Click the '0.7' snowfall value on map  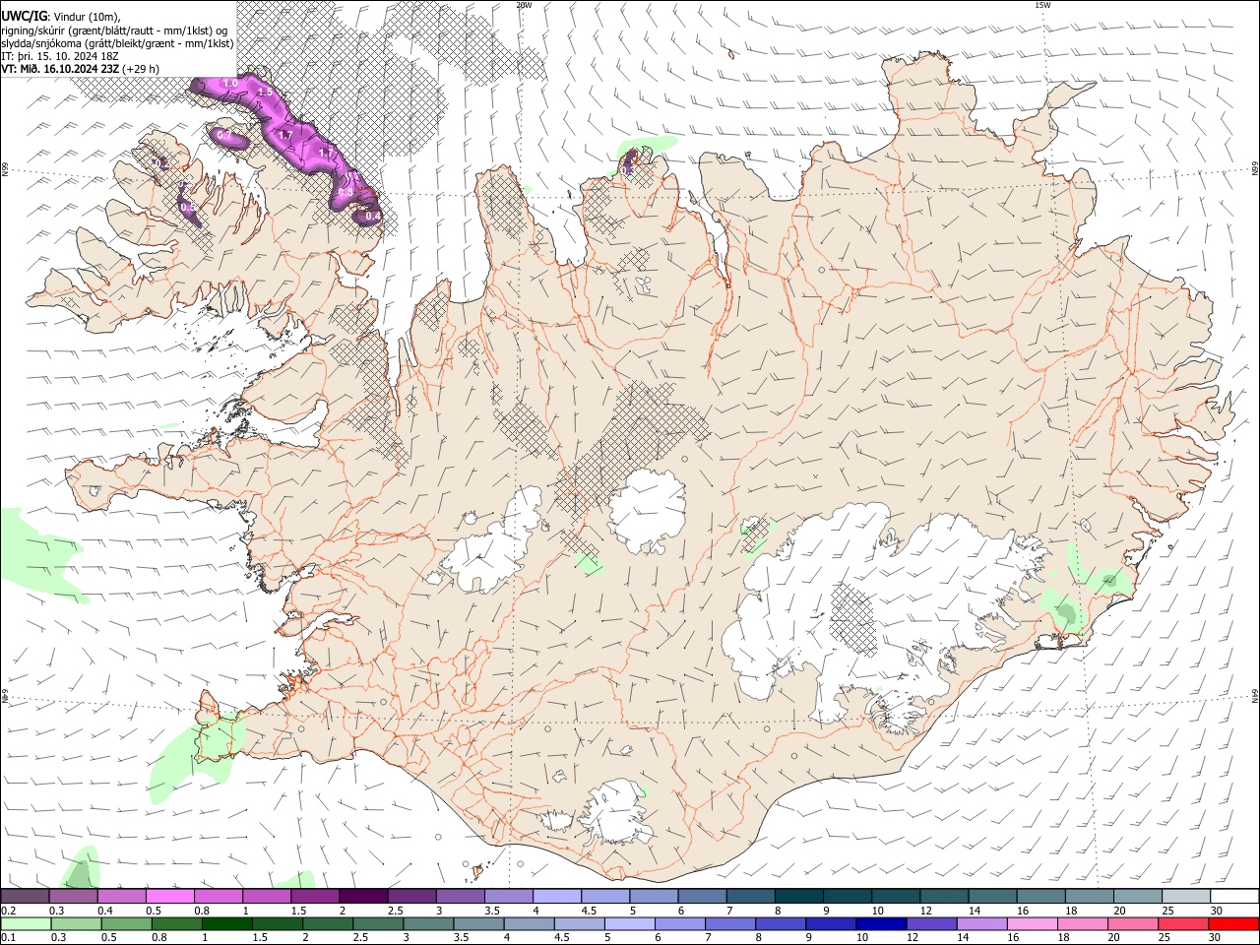pyautogui.click(x=224, y=133)
